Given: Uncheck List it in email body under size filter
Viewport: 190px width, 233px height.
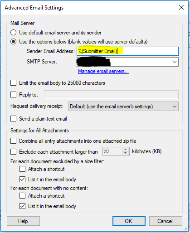Looking at the screenshot, I should coord(22,180).
